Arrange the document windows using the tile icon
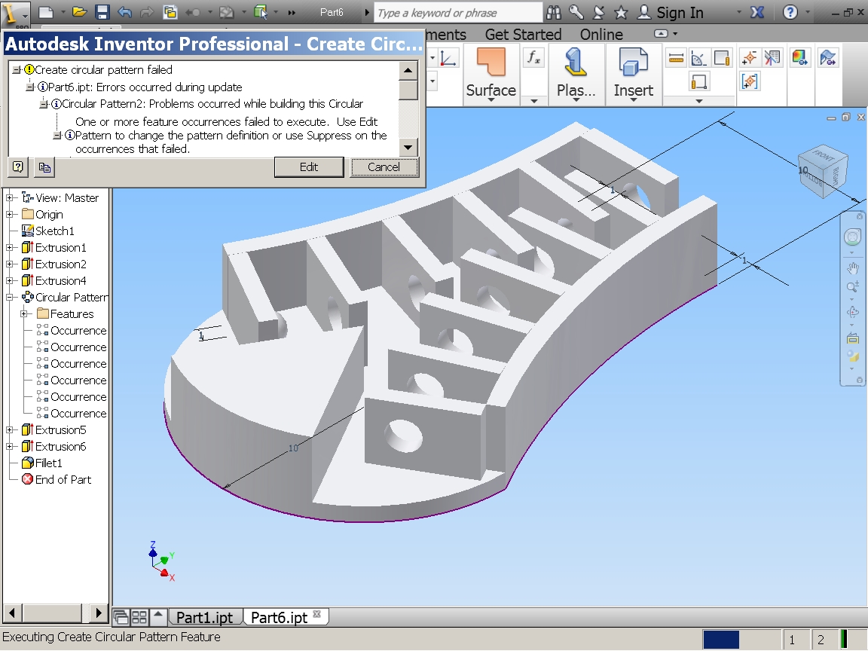The image size is (868, 651). [x=139, y=616]
